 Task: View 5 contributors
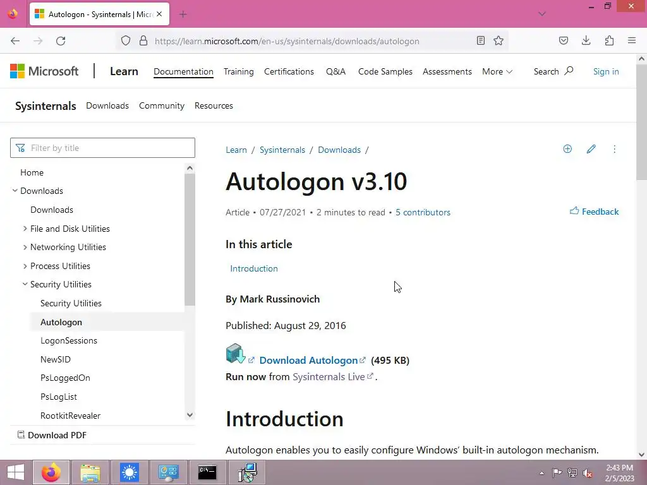click(423, 212)
